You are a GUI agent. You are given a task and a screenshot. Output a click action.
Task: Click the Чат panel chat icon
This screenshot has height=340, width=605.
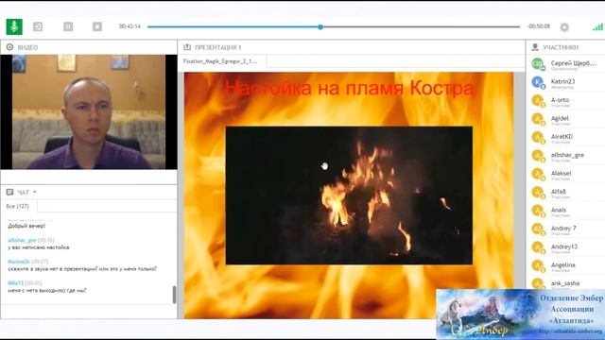pyautogui.click(x=9, y=192)
